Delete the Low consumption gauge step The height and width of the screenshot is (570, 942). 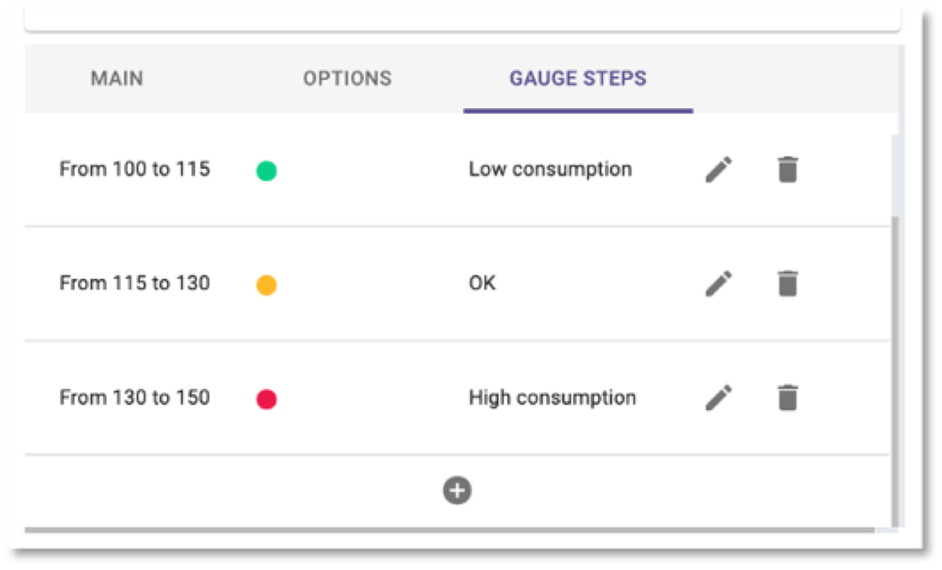coord(788,169)
